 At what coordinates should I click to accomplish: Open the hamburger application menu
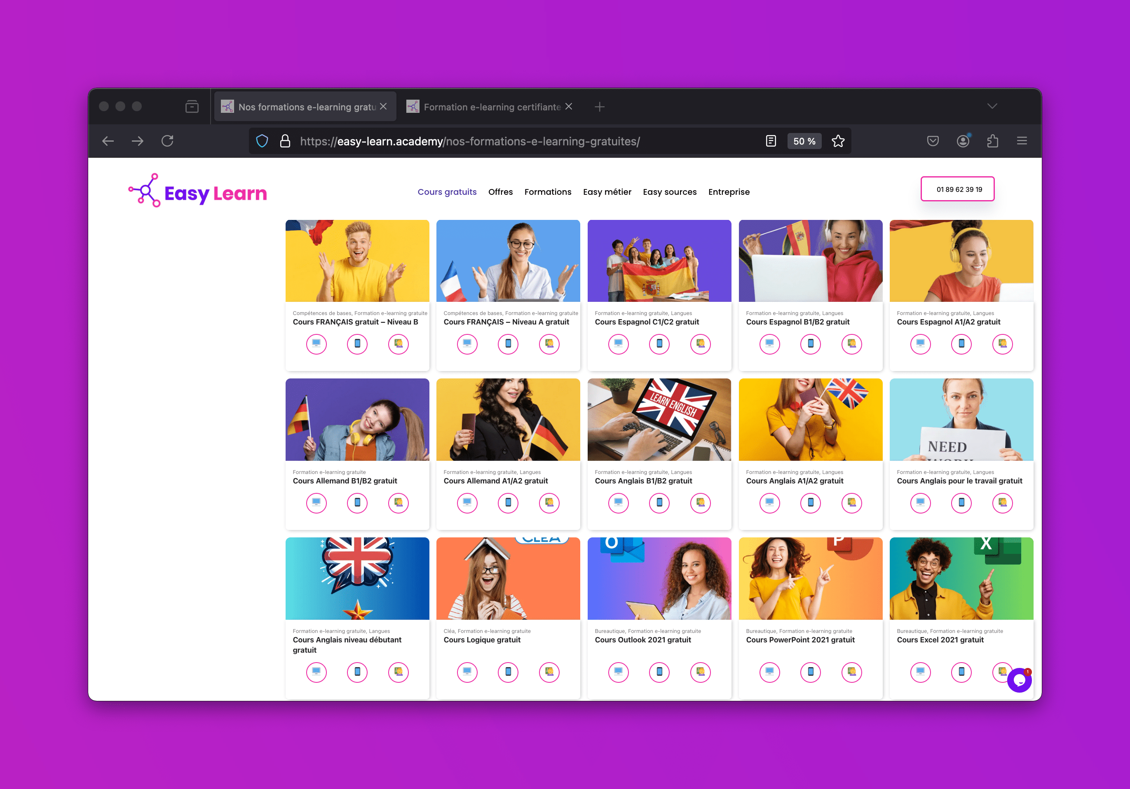[1022, 141]
